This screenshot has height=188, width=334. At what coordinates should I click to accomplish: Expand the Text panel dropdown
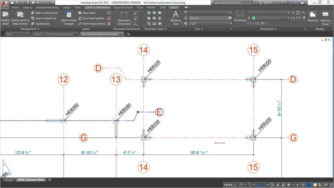click(199, 29)
